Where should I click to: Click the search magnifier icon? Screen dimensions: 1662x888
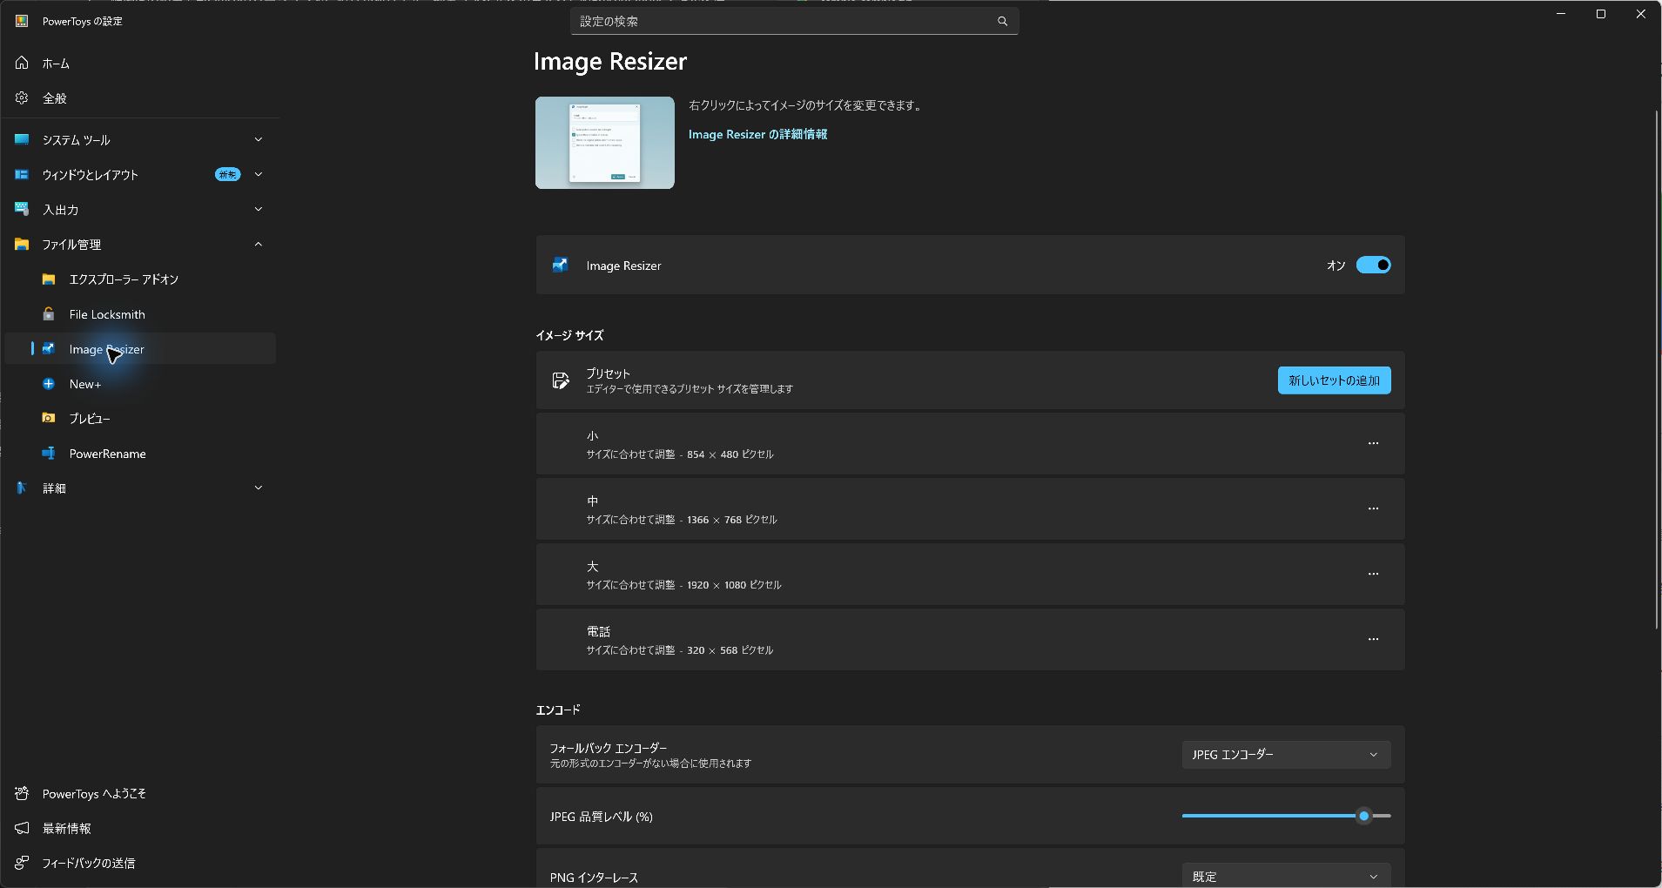click(1002, 21)
